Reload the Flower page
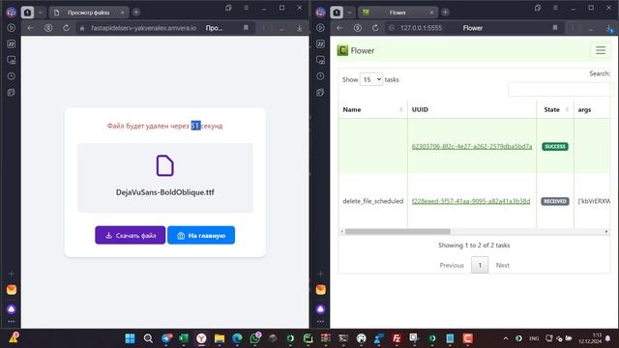This screenshot has height=348, width=619. pyautogui.click(x=375, y=28)
